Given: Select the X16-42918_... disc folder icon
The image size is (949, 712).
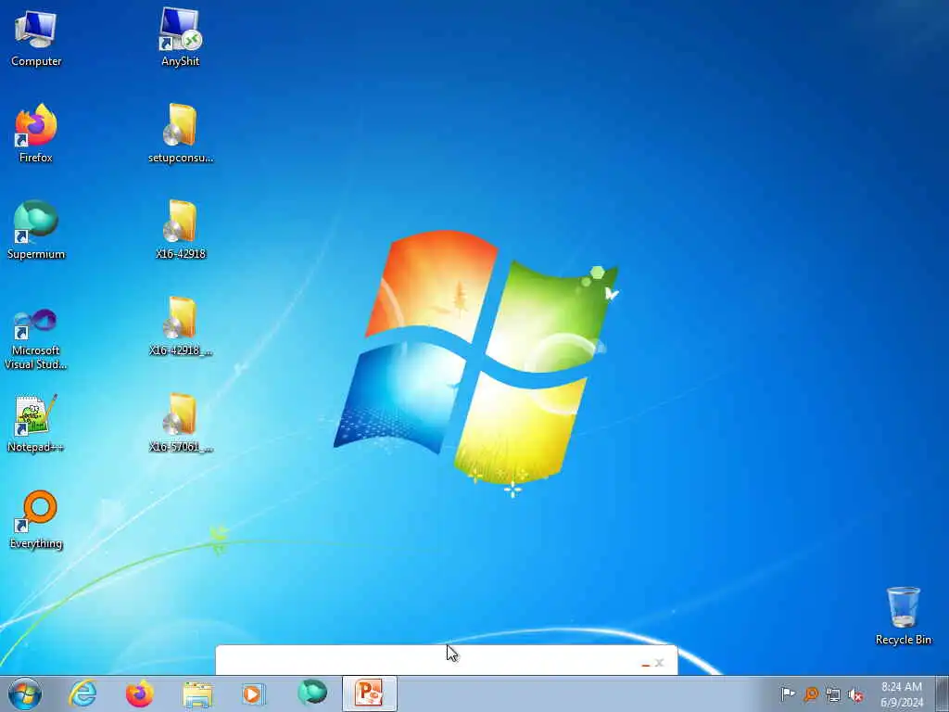Looking at the screenshot, I should click(x=181, y=327).
